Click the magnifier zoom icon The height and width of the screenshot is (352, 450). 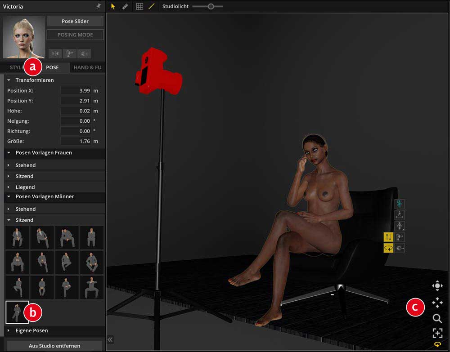click(437, 318)
